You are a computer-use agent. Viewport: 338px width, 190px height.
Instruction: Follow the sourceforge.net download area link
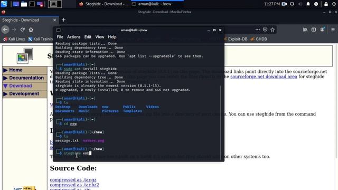click(x=264, y=77)
